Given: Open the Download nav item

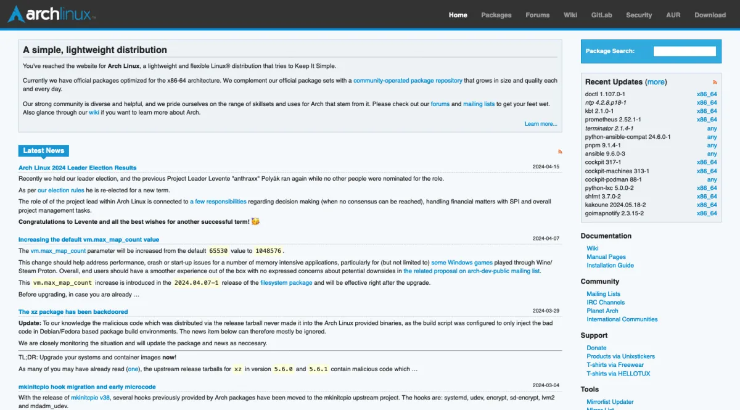Looking at the screenshot, I should (710, 15).
